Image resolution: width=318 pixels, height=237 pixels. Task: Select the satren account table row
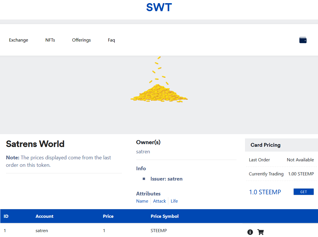point(159,230)
